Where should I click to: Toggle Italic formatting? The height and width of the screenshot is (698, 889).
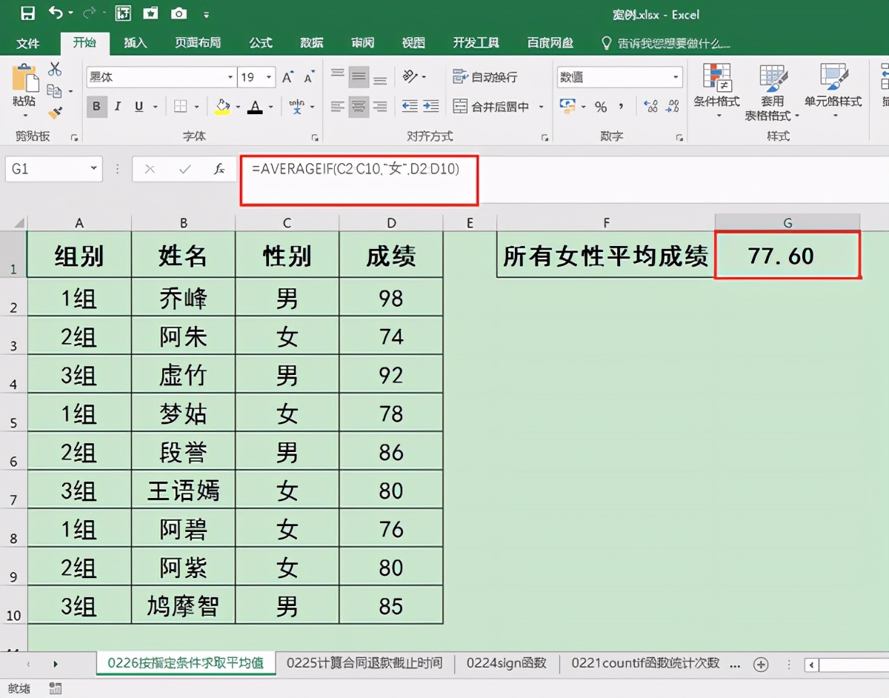coord(118,107)
